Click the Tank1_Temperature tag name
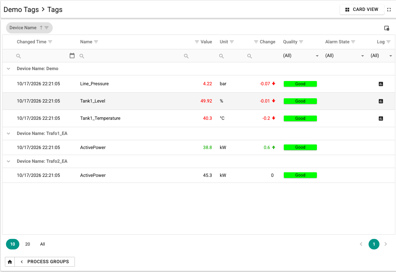This screenshot has width=396, height=272. 100,118
